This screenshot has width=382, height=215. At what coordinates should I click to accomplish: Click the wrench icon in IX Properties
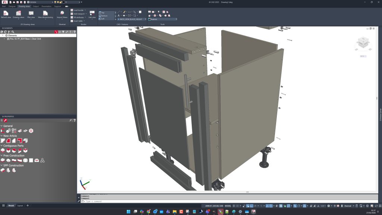tap(6, 121)
